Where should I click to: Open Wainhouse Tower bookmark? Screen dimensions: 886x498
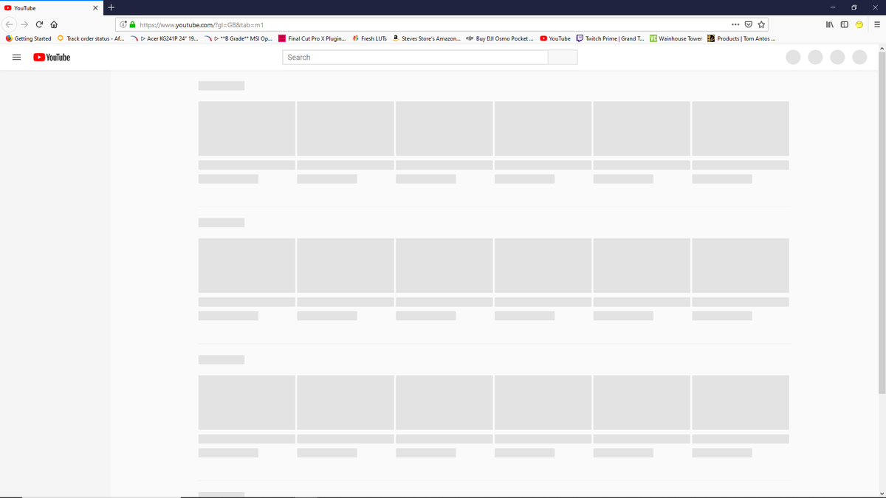(x=676, y=38)
